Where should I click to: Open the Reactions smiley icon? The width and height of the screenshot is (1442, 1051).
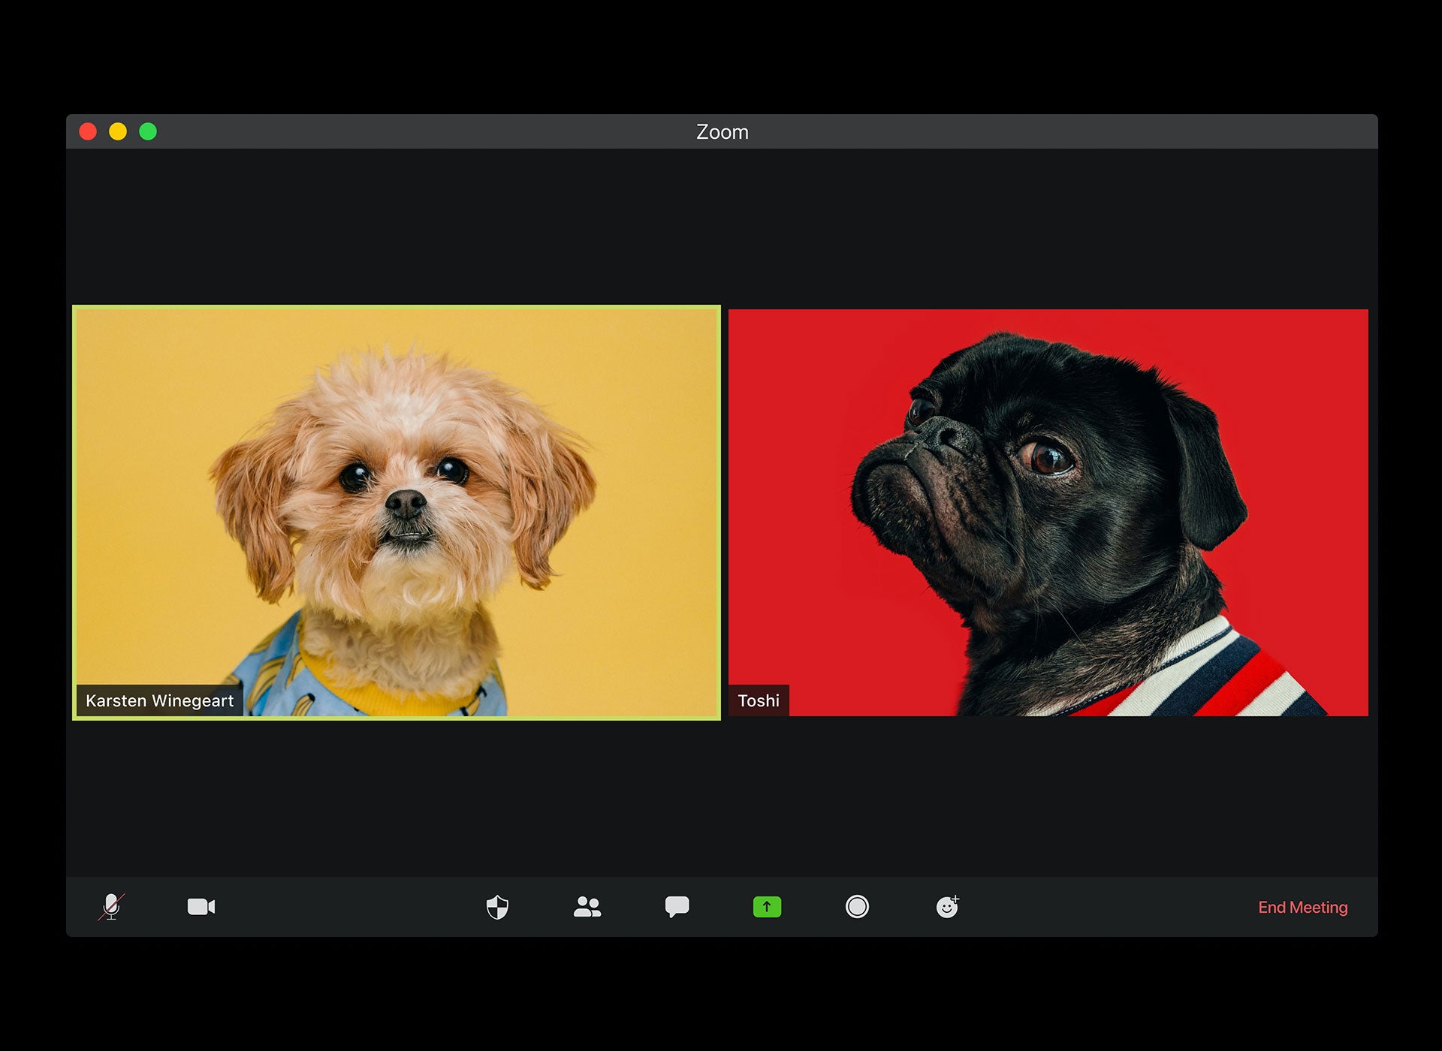click(x=947, y=907)
